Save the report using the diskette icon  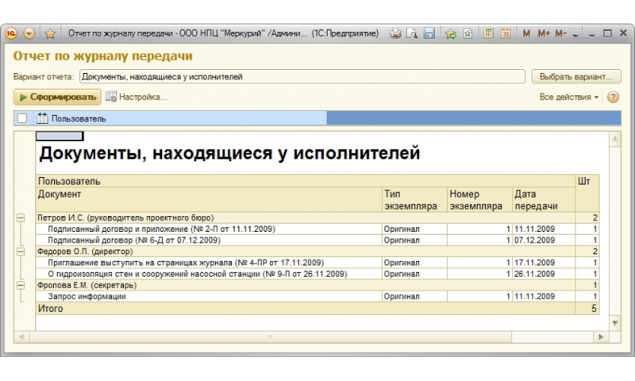click(429, 33)
